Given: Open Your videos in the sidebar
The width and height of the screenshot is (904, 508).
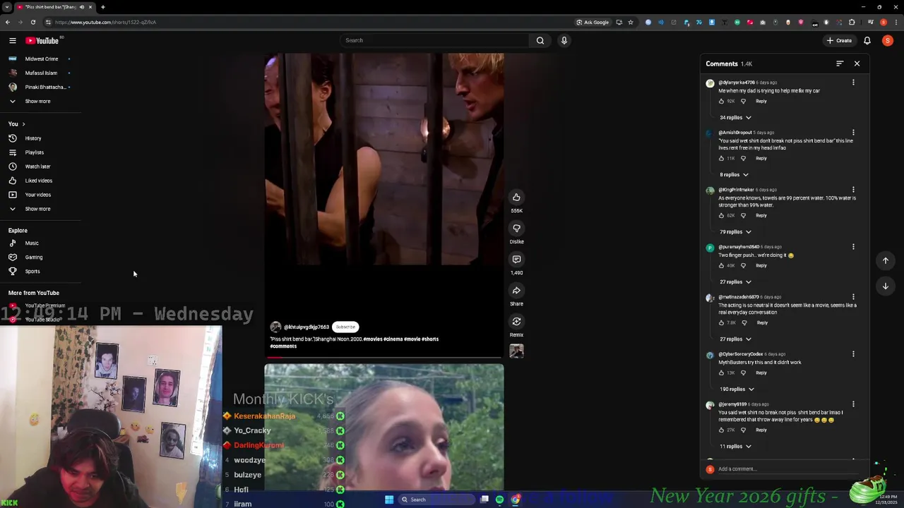Looking at the screenshot, I should tap(38, 195).
